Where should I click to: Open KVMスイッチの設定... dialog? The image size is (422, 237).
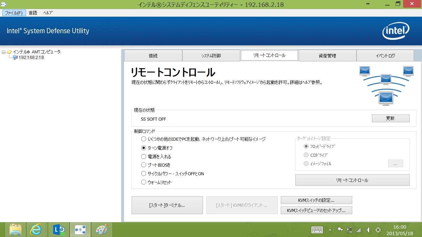316,200
